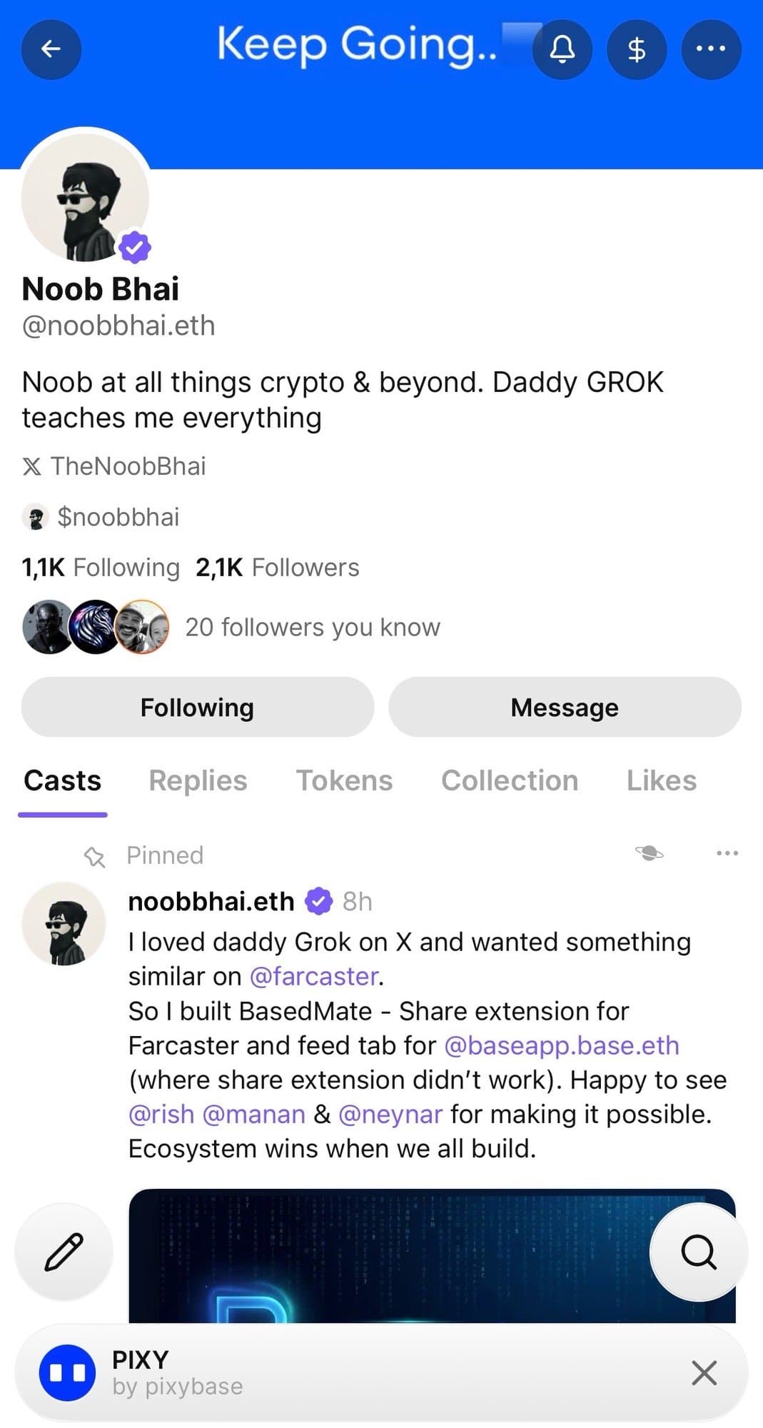Tap the @baseapp.base.eth mention
This screenshot has height=1428, width=763.
(561, 1045)
